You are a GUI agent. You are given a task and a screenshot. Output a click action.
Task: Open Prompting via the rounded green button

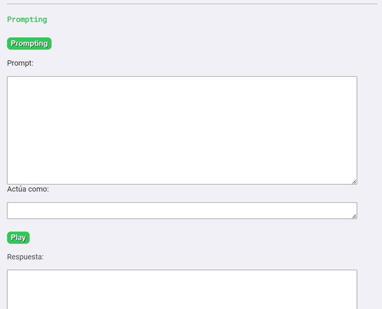point(29,43)
